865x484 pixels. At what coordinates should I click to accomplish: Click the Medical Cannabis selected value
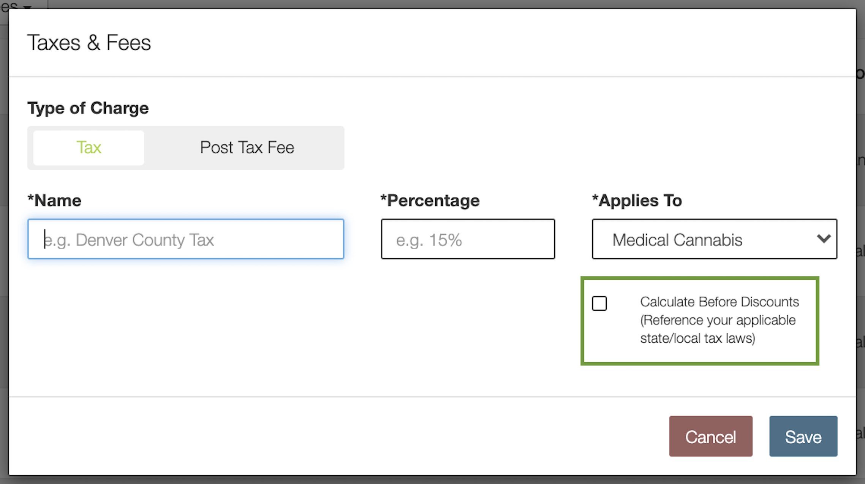tap(677, 240)
